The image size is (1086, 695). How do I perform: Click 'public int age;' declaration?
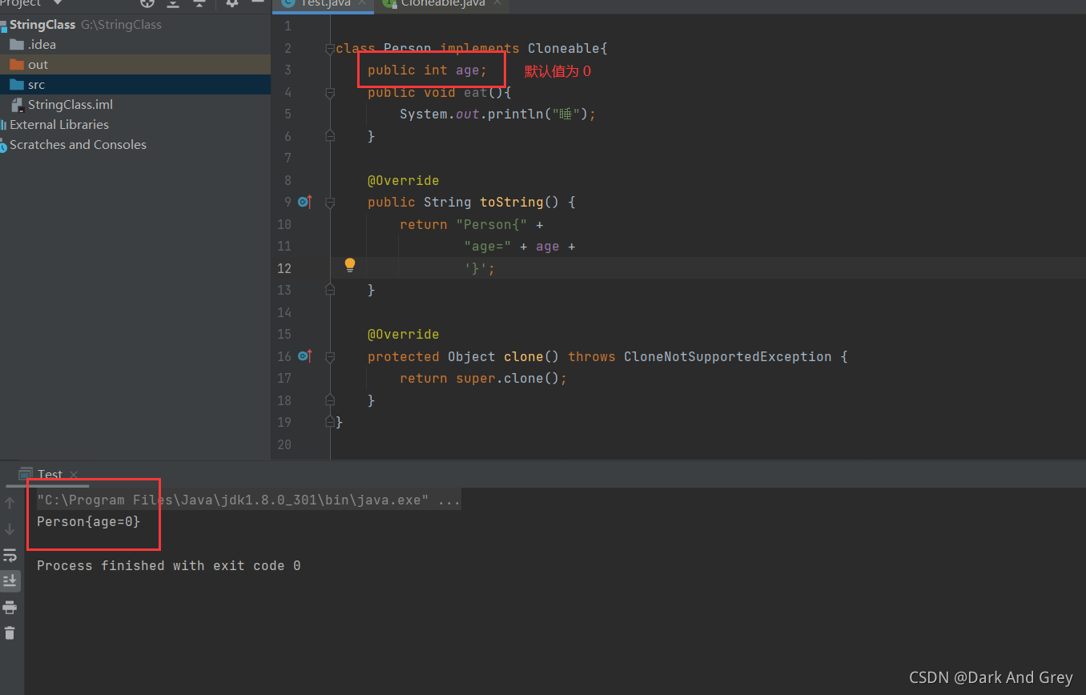click(x=428, y=70)
